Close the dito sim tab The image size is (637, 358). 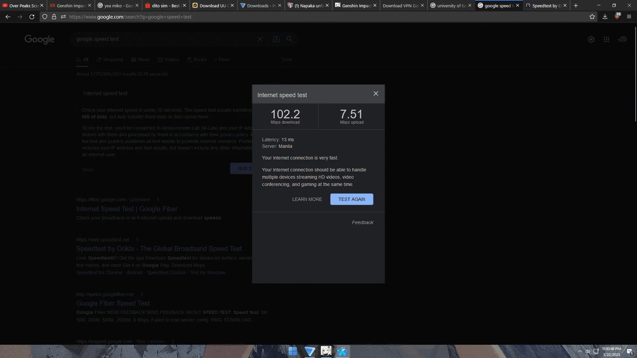(184, 6)
